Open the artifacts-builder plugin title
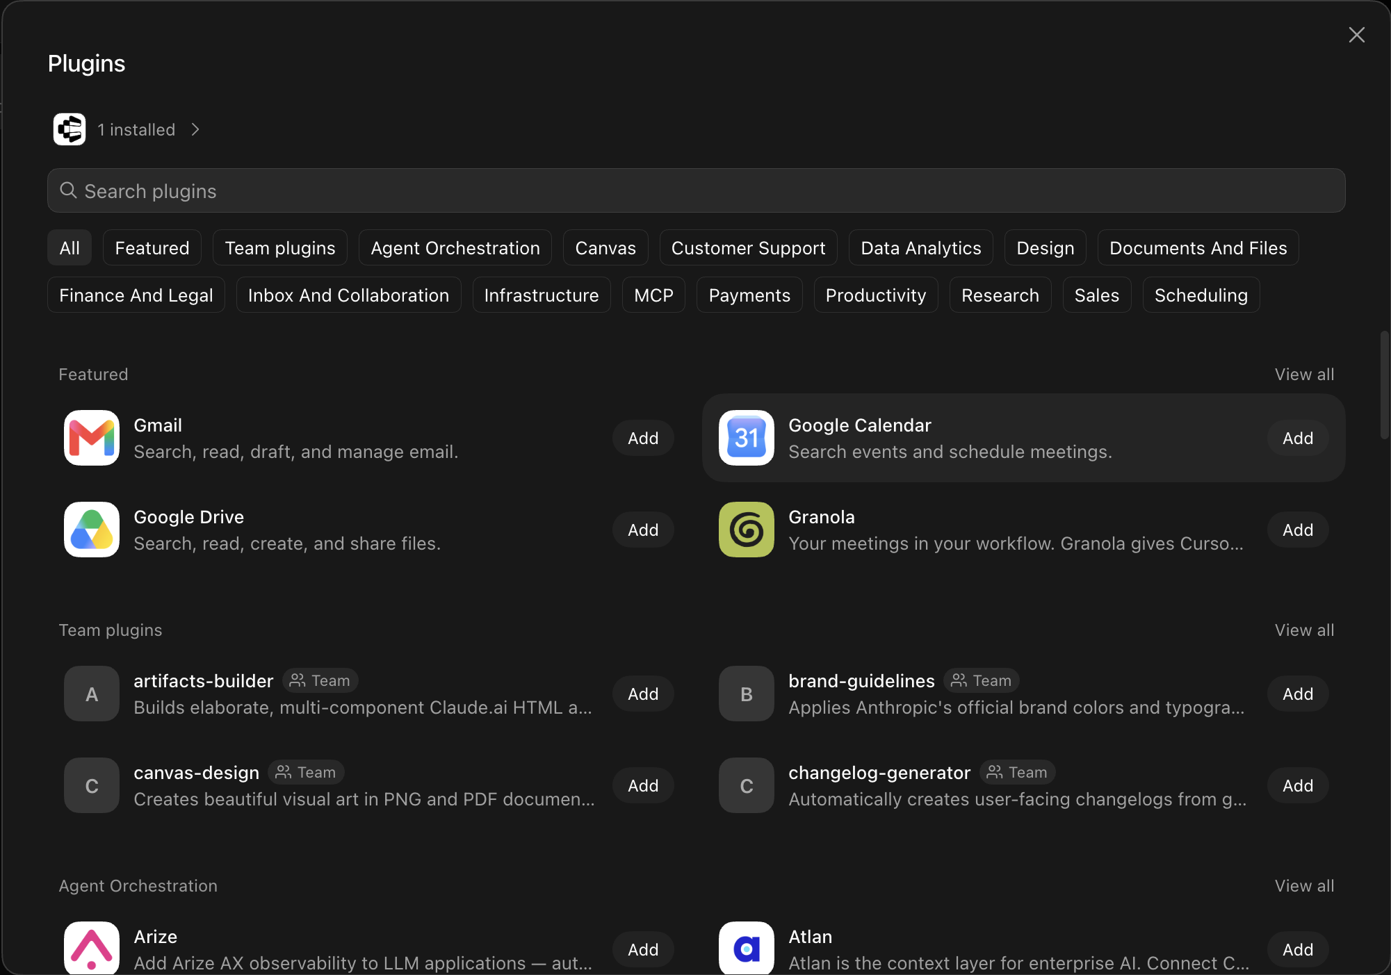1391x975 pixels. coord(204,681)
